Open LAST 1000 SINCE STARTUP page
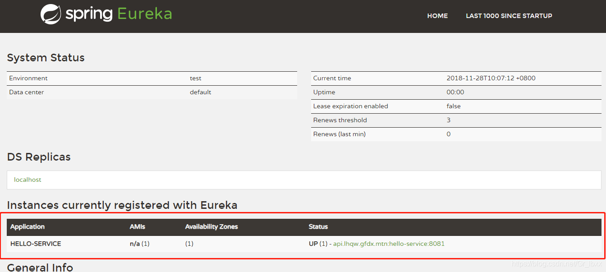 pyautogui.click(x=509, y=16)
